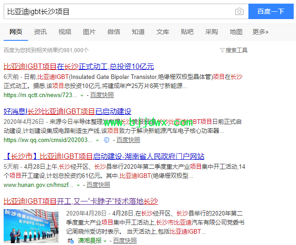Expand the 更多» tab options
Viewport: 296px width, 245px height.
(261, 32)
